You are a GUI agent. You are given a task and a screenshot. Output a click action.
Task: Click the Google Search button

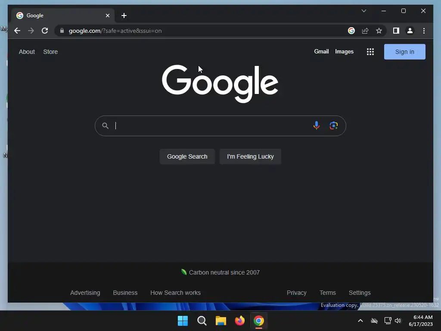[x=187, y=156]
